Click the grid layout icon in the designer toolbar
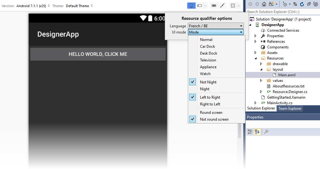The image size is (320, 169). click(233, 6)
